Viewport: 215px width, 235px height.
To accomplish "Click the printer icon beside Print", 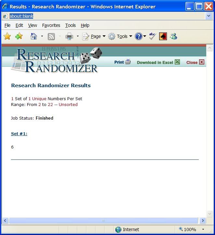I will (x=128, y=62).
